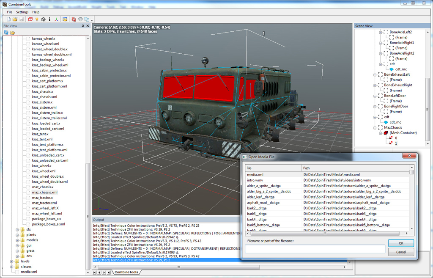Click the dialog file list horizontal scrollbar

click(325, 234)
